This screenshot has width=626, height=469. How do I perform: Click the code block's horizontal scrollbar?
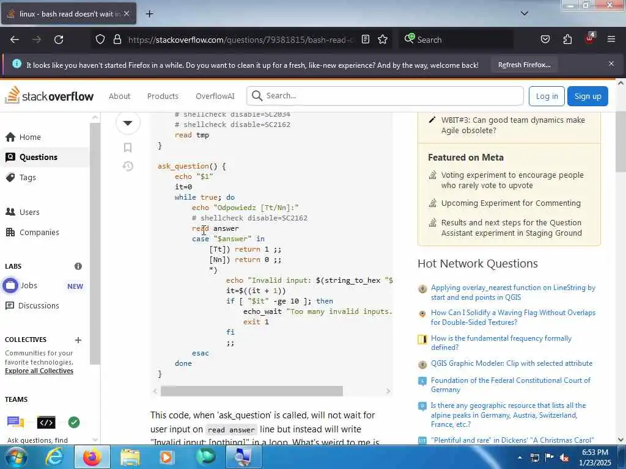[x=251, y=391]
